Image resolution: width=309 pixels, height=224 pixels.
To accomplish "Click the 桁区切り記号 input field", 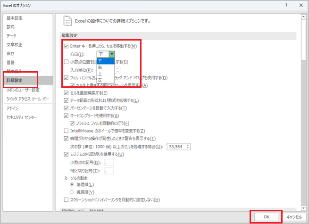I will (109, 171).
